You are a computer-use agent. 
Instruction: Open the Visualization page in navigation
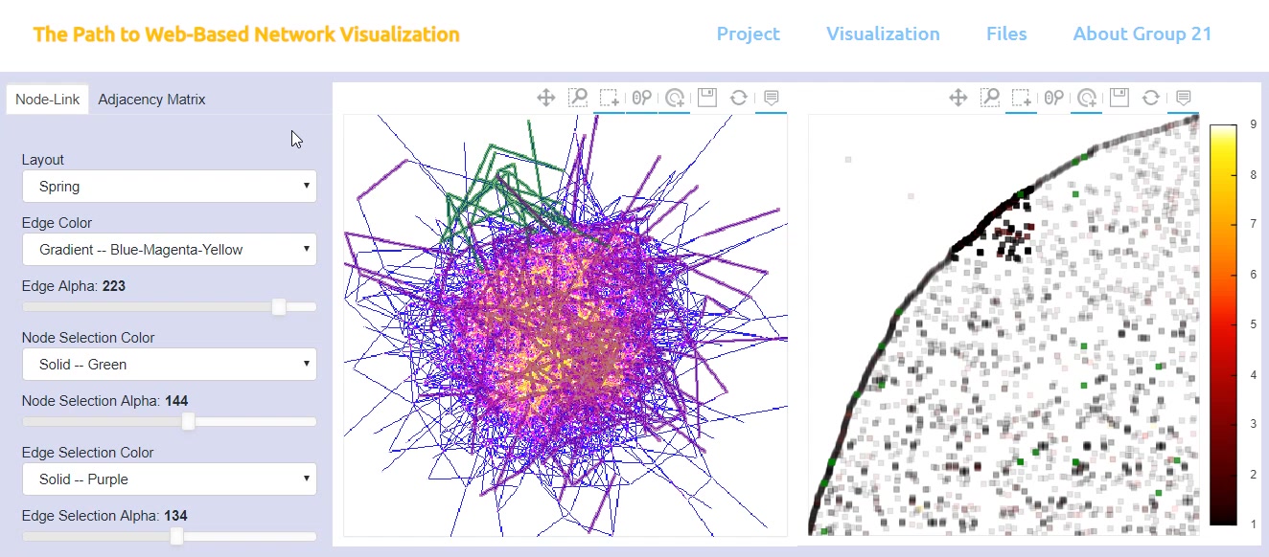(883, 33)
